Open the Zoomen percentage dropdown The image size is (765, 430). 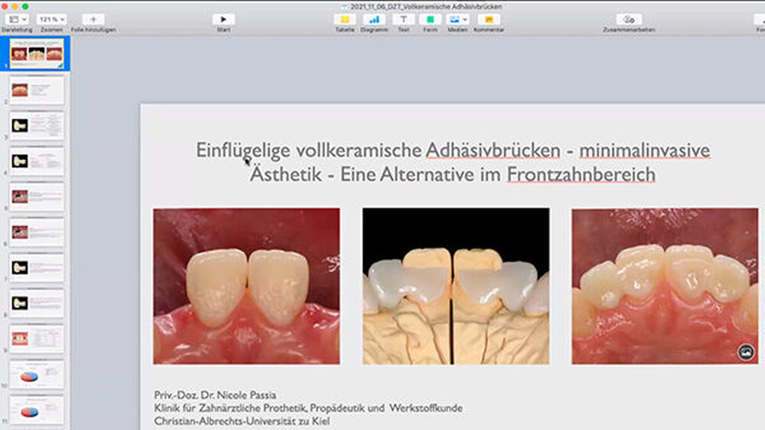point(52,18)
